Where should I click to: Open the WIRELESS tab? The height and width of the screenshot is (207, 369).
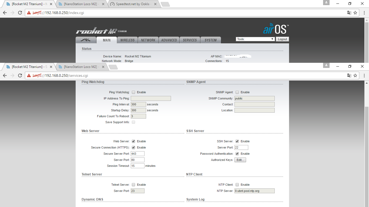tap(127, 40)
